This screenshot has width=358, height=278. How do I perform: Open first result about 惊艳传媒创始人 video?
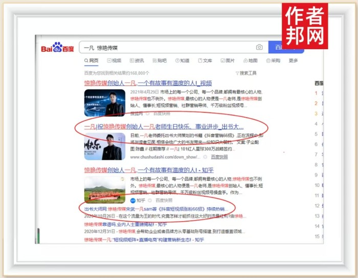(x=148, y=83)
